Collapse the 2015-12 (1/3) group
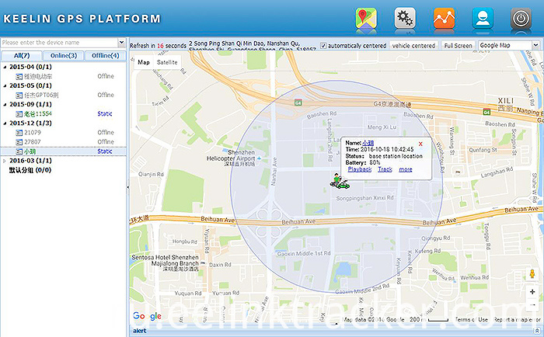This screenshot has height=337, width=544. pyautogui.click(x=5, y=123)
